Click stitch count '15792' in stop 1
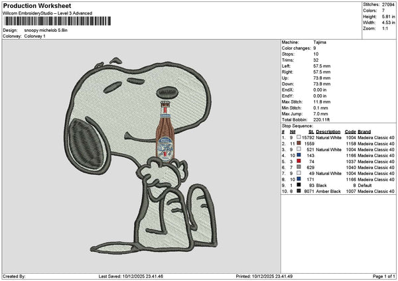Image resolution: width=398 pixels, height=281 pixels. [308, 137]
